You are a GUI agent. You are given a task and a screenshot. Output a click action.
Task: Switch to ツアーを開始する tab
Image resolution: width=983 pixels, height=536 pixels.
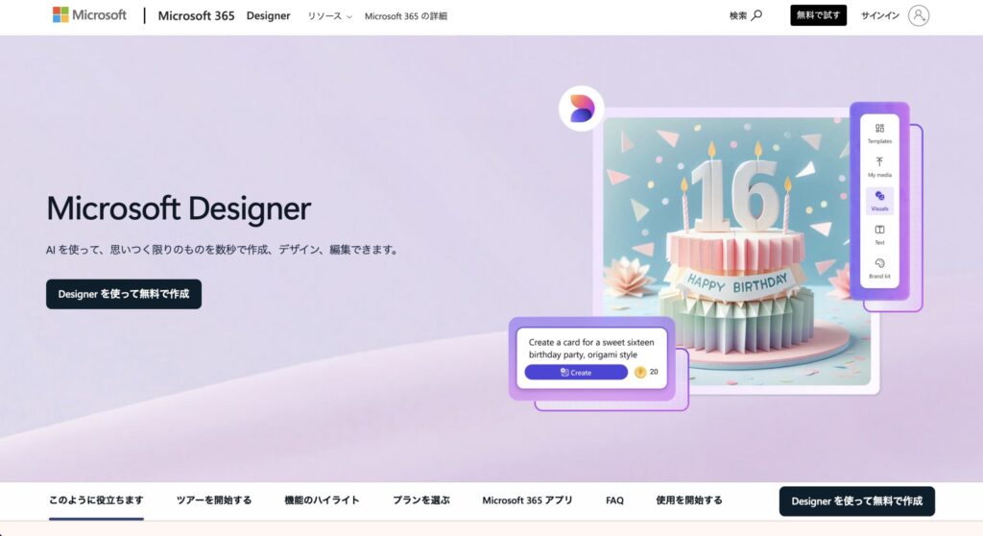coord(214,500)
